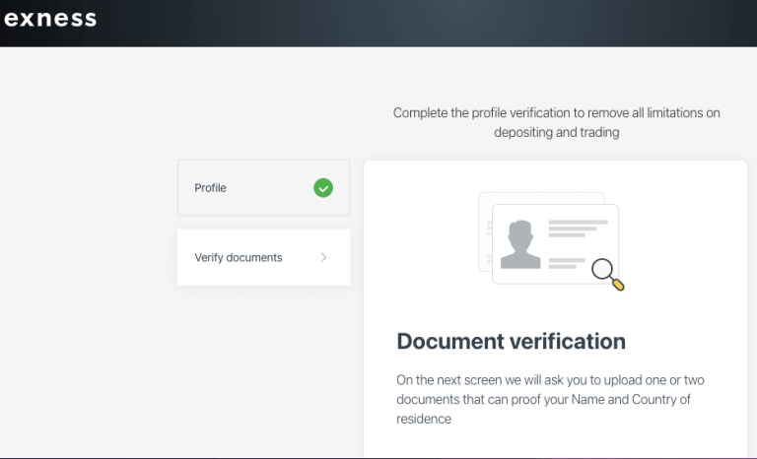Click the green checkmark on Profile step
Screen dimensions: 757x459
pyautogui.click(x=322, y=187)
